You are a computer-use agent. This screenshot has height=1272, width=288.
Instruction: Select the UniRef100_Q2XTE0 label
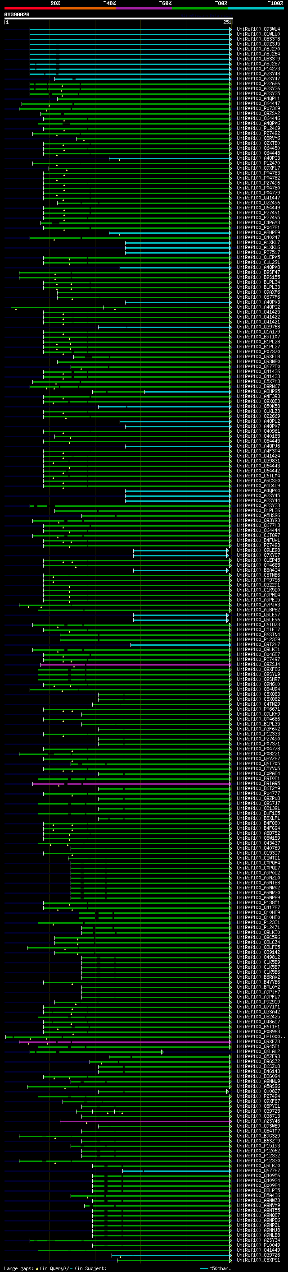point(258,143)
